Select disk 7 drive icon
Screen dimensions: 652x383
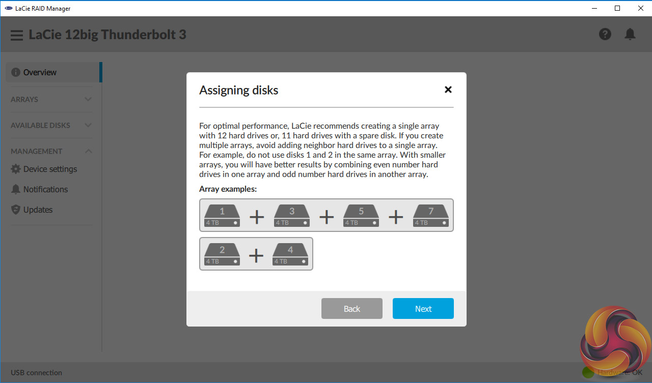tap(431, 215)
